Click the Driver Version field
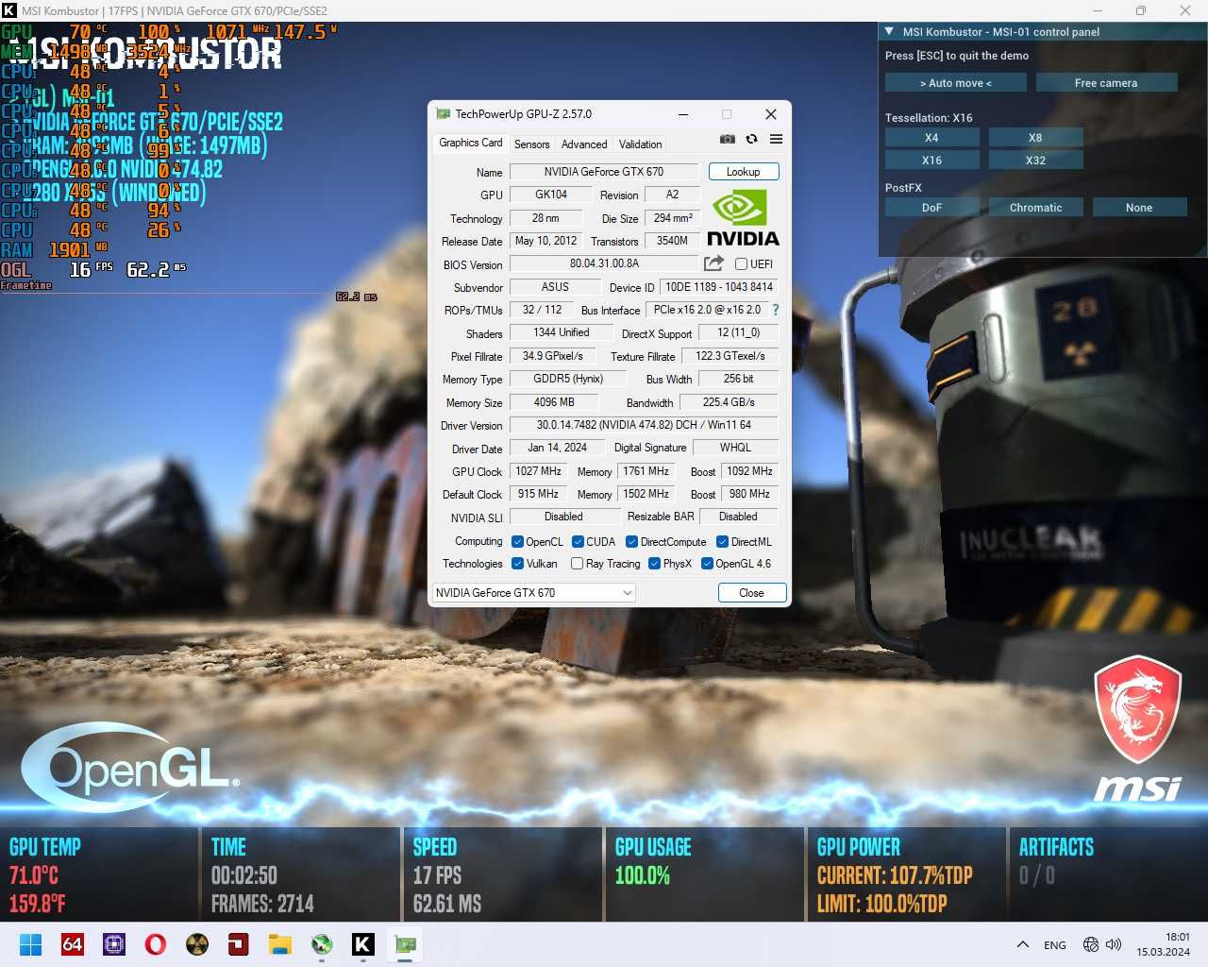 coord(644,425)
